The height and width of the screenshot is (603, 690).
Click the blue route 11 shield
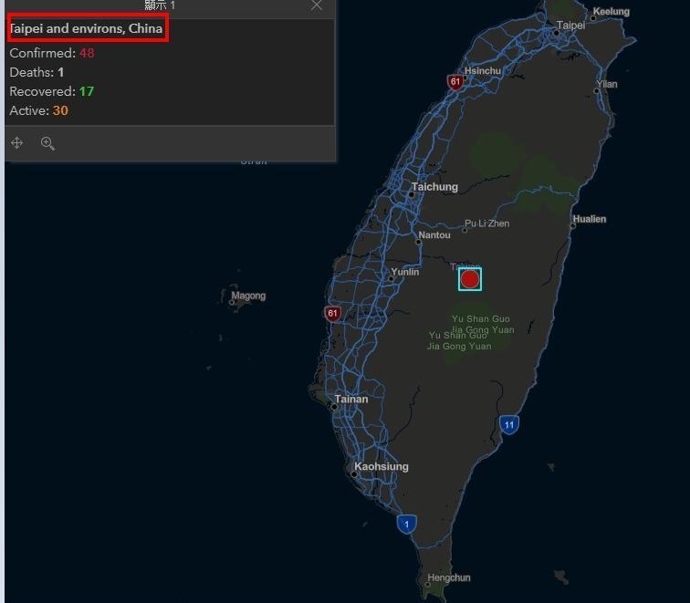[x=509, y=425]
